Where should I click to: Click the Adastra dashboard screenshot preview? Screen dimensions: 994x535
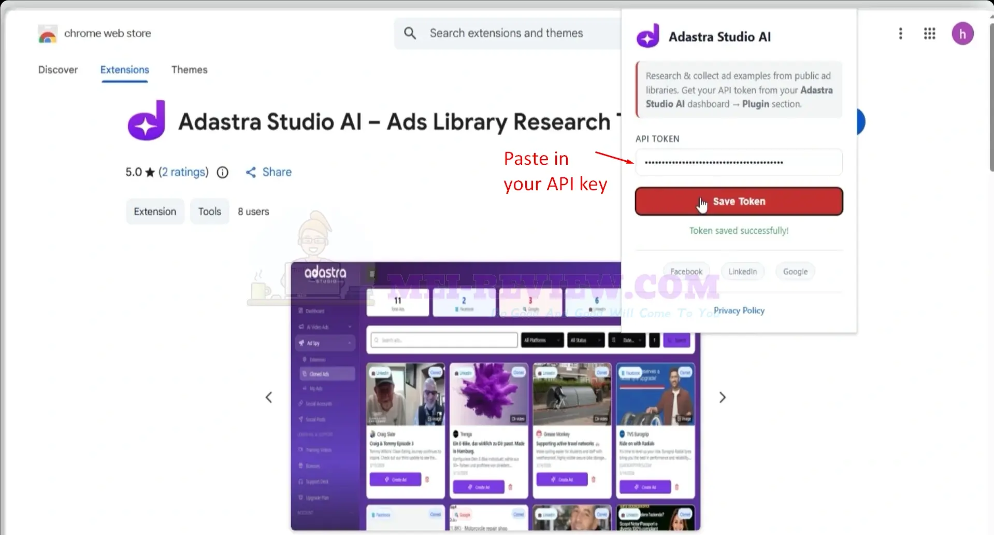[x=495, y=397]
